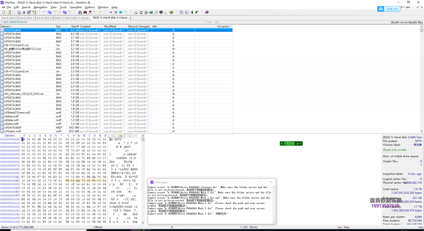Image resolution: width=424 pixels, height=231 pixels.
Task: Click the Open Disk toolbar icon
Action: [135, 12]
